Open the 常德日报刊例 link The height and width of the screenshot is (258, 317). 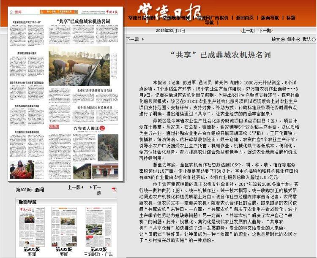142,18
